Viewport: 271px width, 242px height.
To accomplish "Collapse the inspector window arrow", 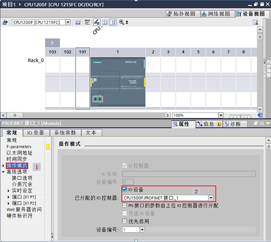I will pos(268,123).
